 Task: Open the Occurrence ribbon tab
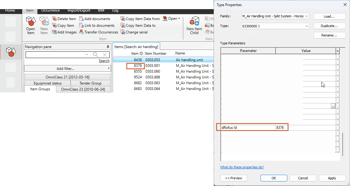51,10
